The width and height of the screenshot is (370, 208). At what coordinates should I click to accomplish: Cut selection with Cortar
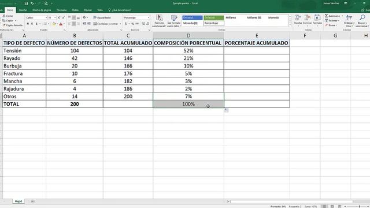(x=8, y=16)
